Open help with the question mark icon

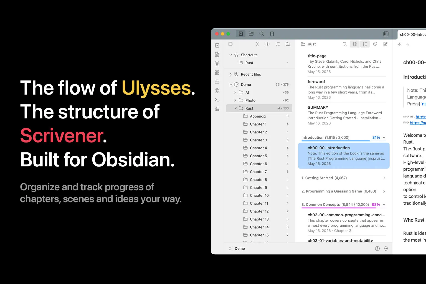click(377, 248)
